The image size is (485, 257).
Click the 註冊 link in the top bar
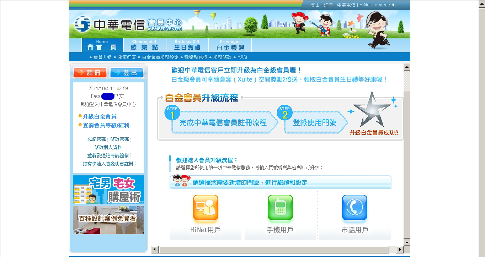point(328,5)
